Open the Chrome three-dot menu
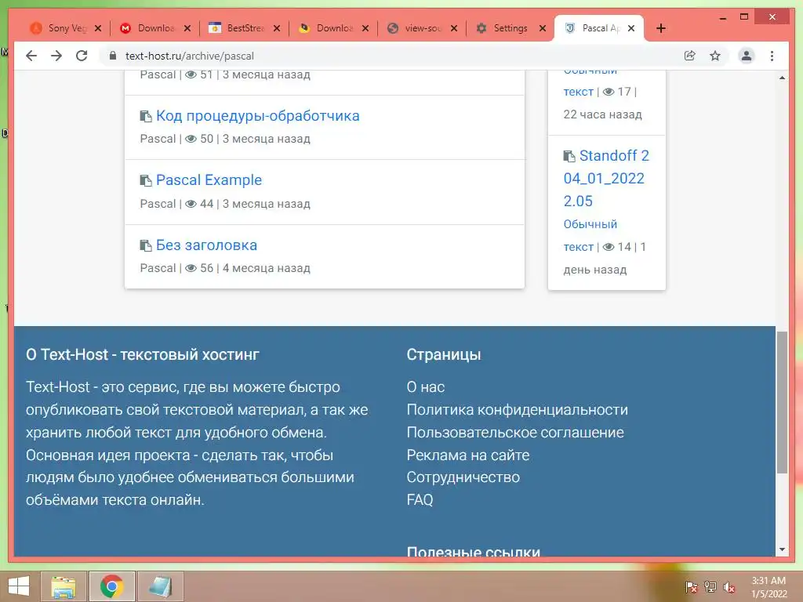 tap(772, 56)
